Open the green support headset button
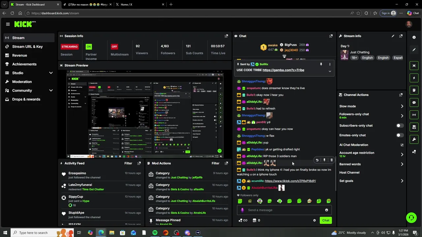Viewport: 422px width, 237px height. point(411,217)
